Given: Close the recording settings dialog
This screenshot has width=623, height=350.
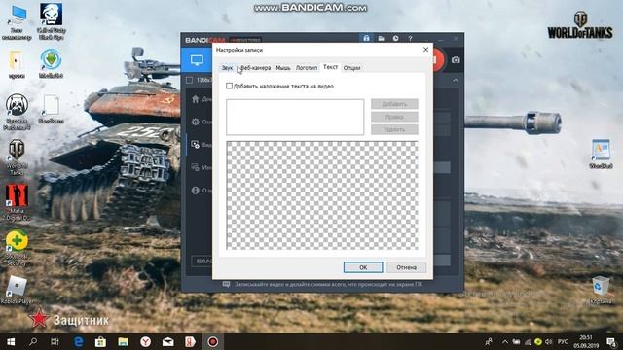Looking at the screenshot, I should [x=426, y=50].
